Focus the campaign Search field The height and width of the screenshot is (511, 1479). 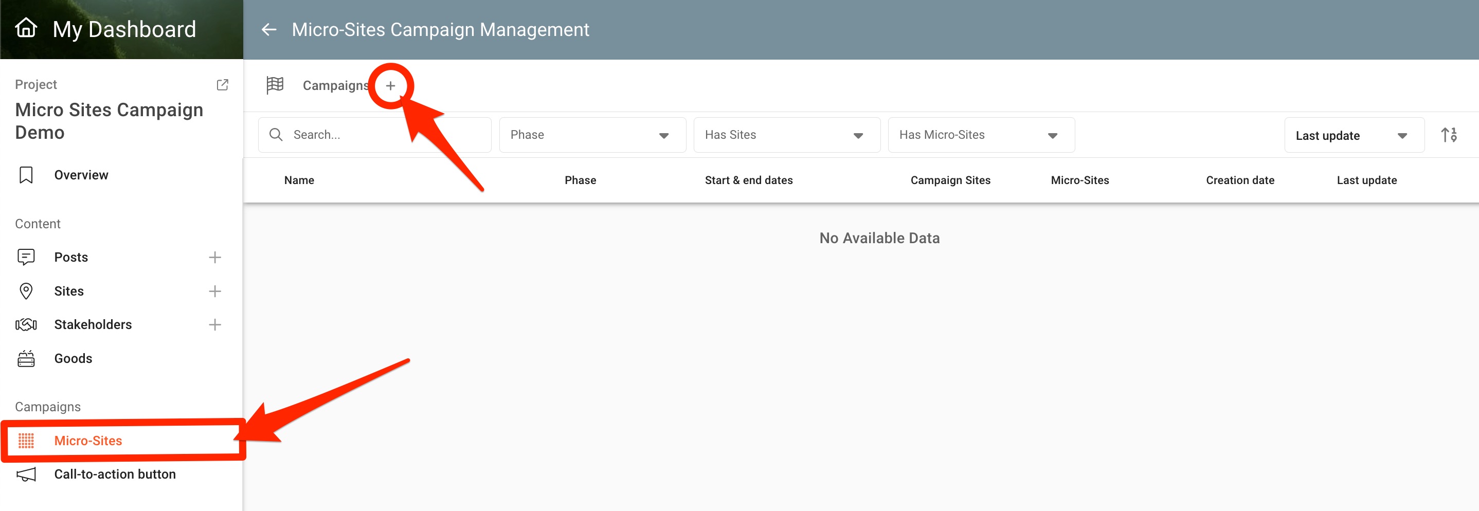coord(385,135)
